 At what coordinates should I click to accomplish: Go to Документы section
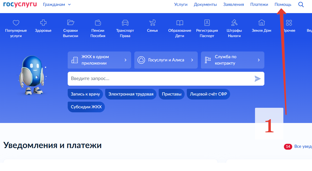(205, 5)
